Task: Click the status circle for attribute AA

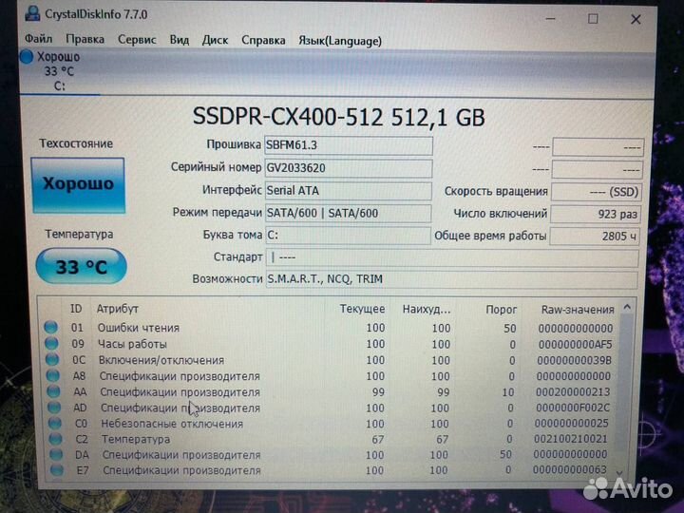Action: pyautogui.click(x=53, y=391)
